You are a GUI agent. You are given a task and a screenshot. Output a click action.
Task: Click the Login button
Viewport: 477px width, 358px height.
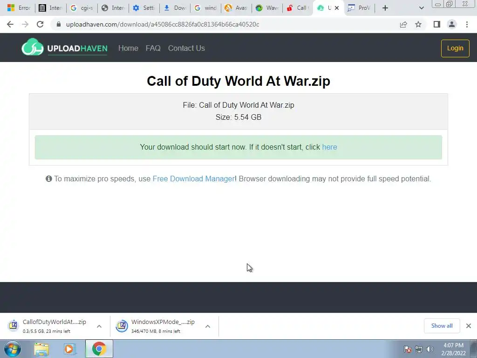455,48
